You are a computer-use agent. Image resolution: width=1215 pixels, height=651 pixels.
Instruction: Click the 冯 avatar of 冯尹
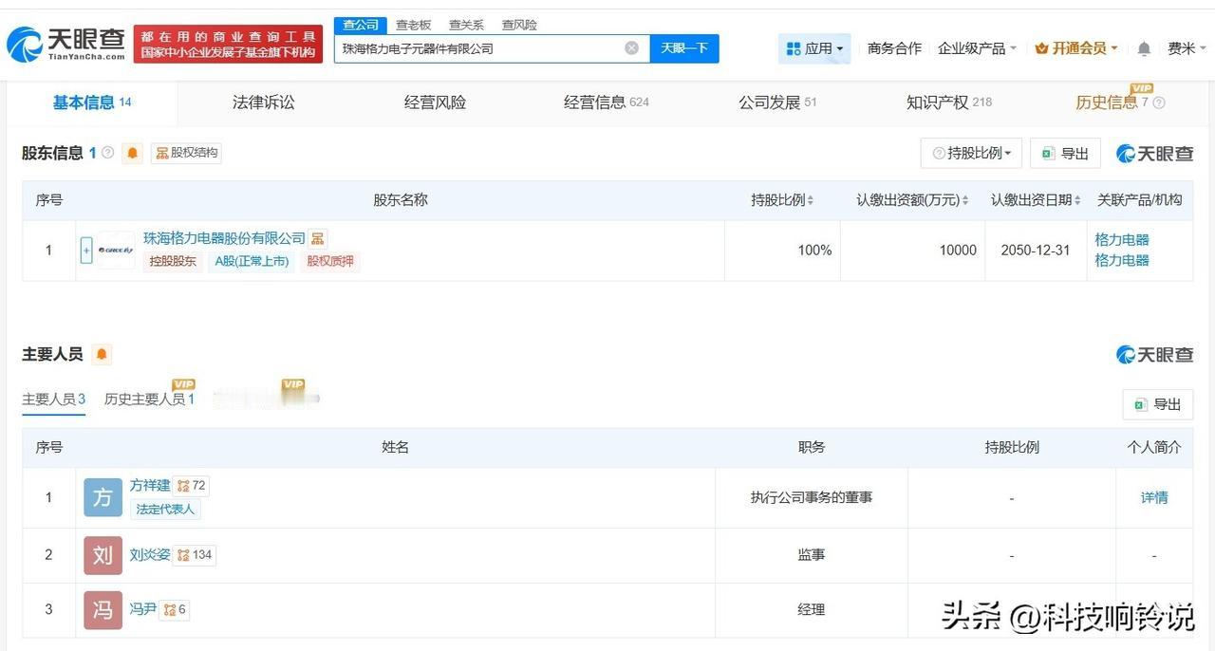(x=103, y=609)
